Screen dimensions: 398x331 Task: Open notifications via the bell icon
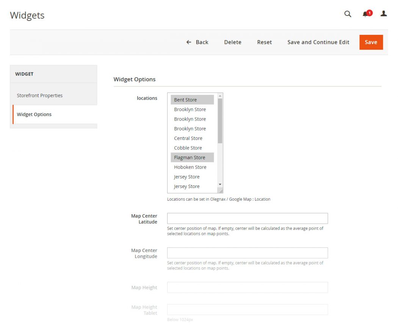[365, 14]
